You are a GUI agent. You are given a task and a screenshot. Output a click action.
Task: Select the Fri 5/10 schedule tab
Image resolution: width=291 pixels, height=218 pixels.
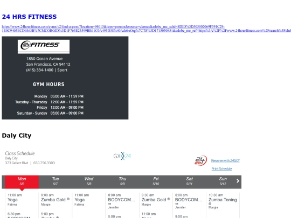156,182
